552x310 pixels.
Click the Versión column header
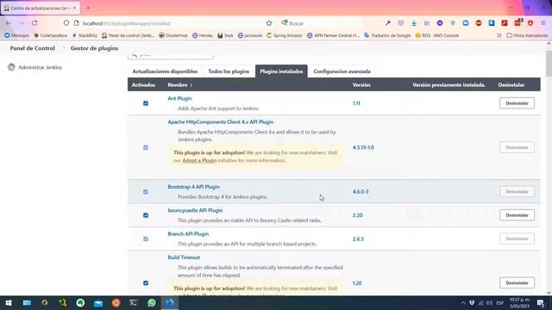coord(361,84)
